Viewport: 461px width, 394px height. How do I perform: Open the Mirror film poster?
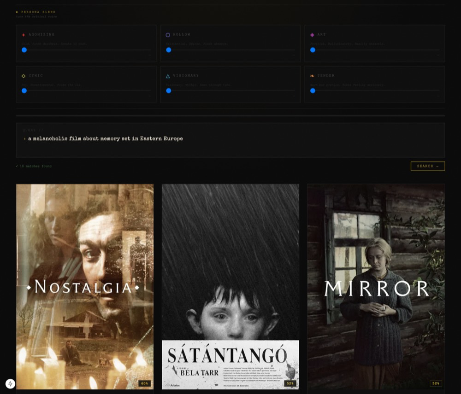point(376,287)
